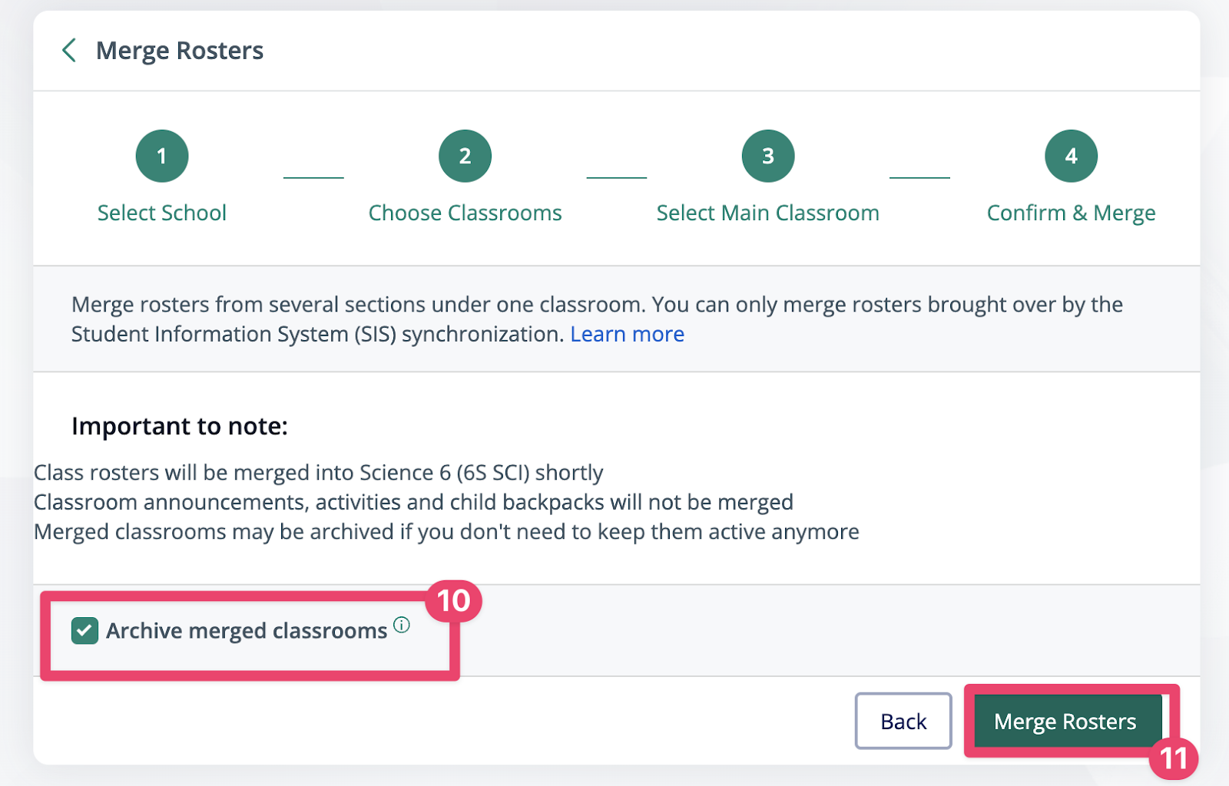Jump to the Select Main Classroom step label
This screenshot has height=786, width=1229.
767,213
